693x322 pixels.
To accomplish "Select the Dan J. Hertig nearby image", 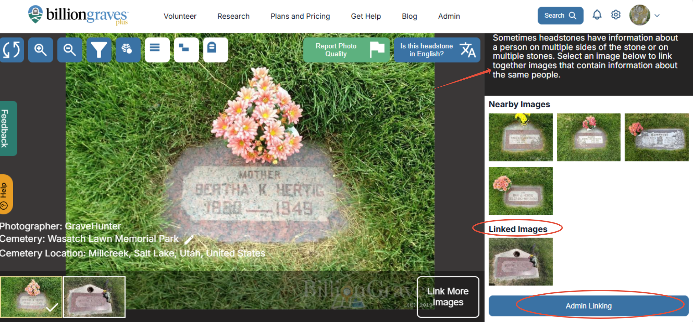I will click(521, 191).
